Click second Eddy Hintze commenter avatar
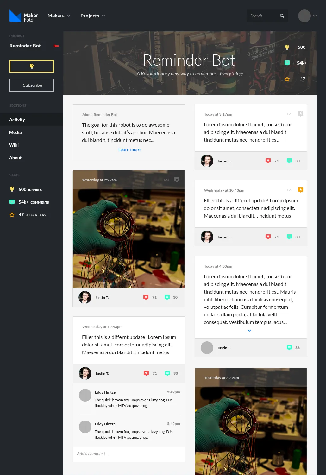The height and width of the screenshot is (475, 326). pos(85,427)
